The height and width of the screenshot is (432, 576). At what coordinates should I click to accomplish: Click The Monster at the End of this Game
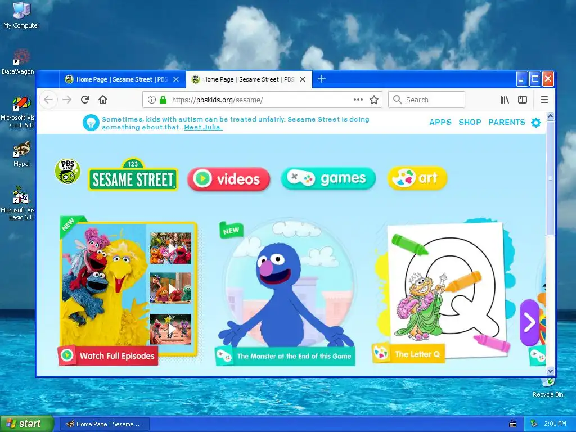click(285, 356)
